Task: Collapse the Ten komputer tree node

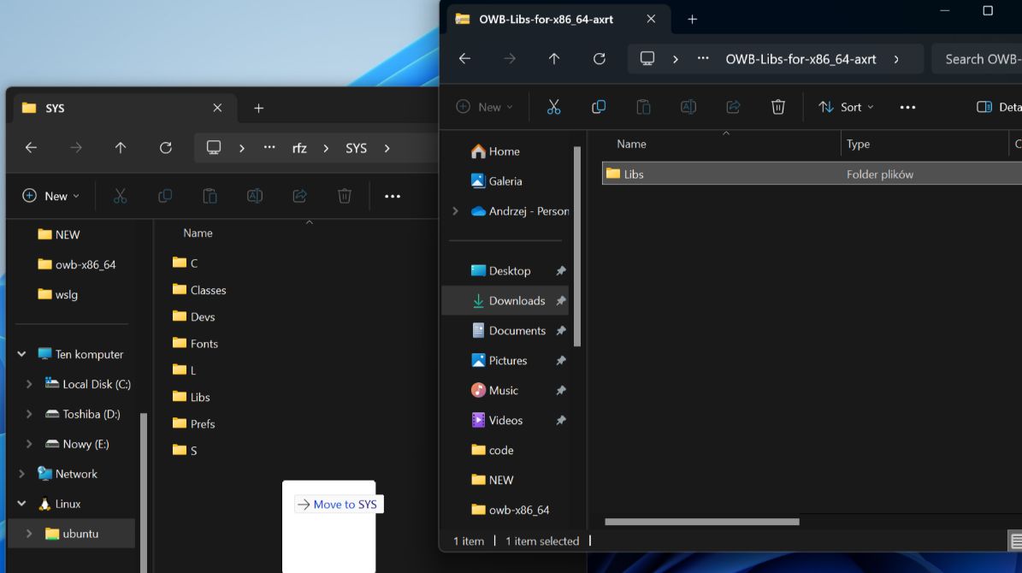Action: [21, 354]
